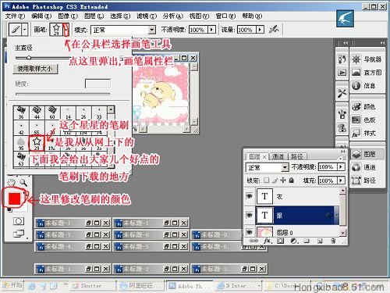
Task: Open the Styles (样式) panel icon
Action: 356,133
